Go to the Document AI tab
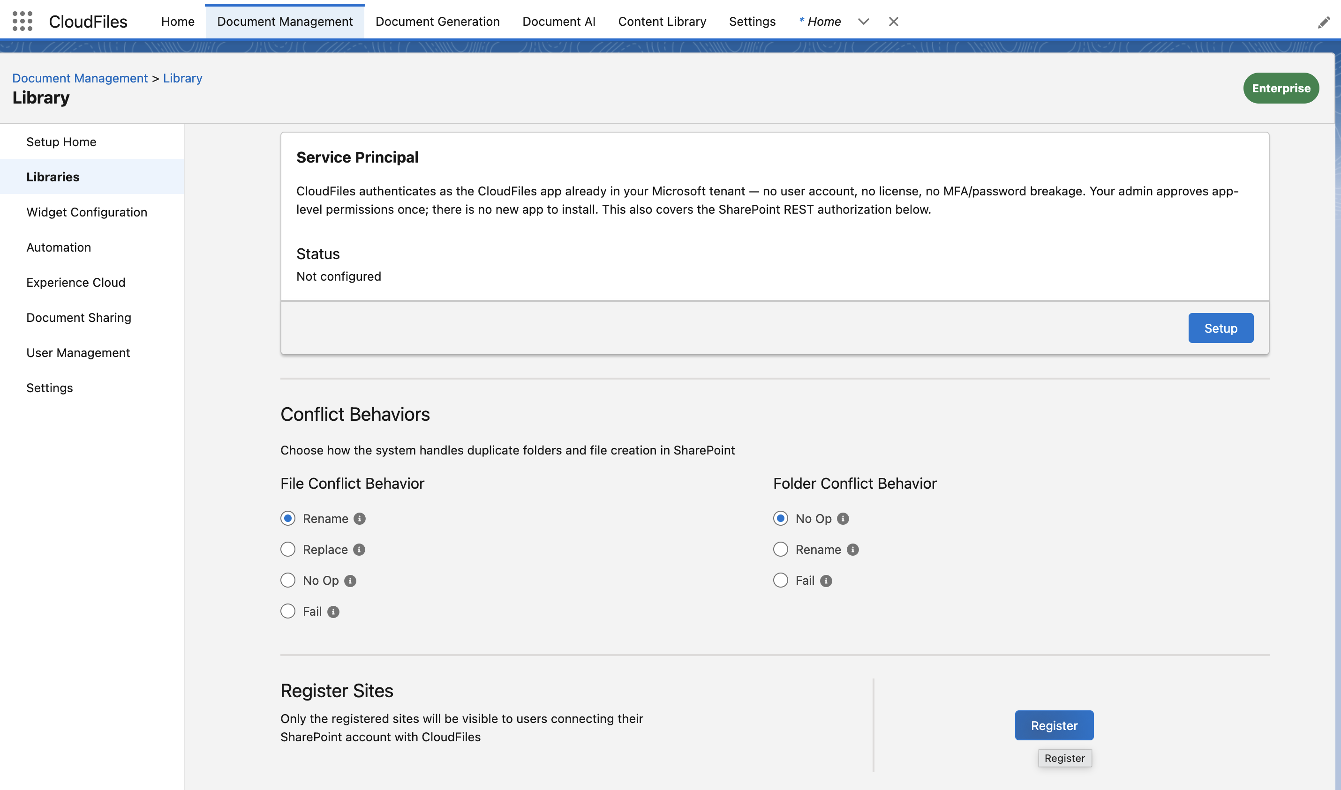Viewport: 1341px width, 790px height. pyautogui.click(x=558, y=21)
